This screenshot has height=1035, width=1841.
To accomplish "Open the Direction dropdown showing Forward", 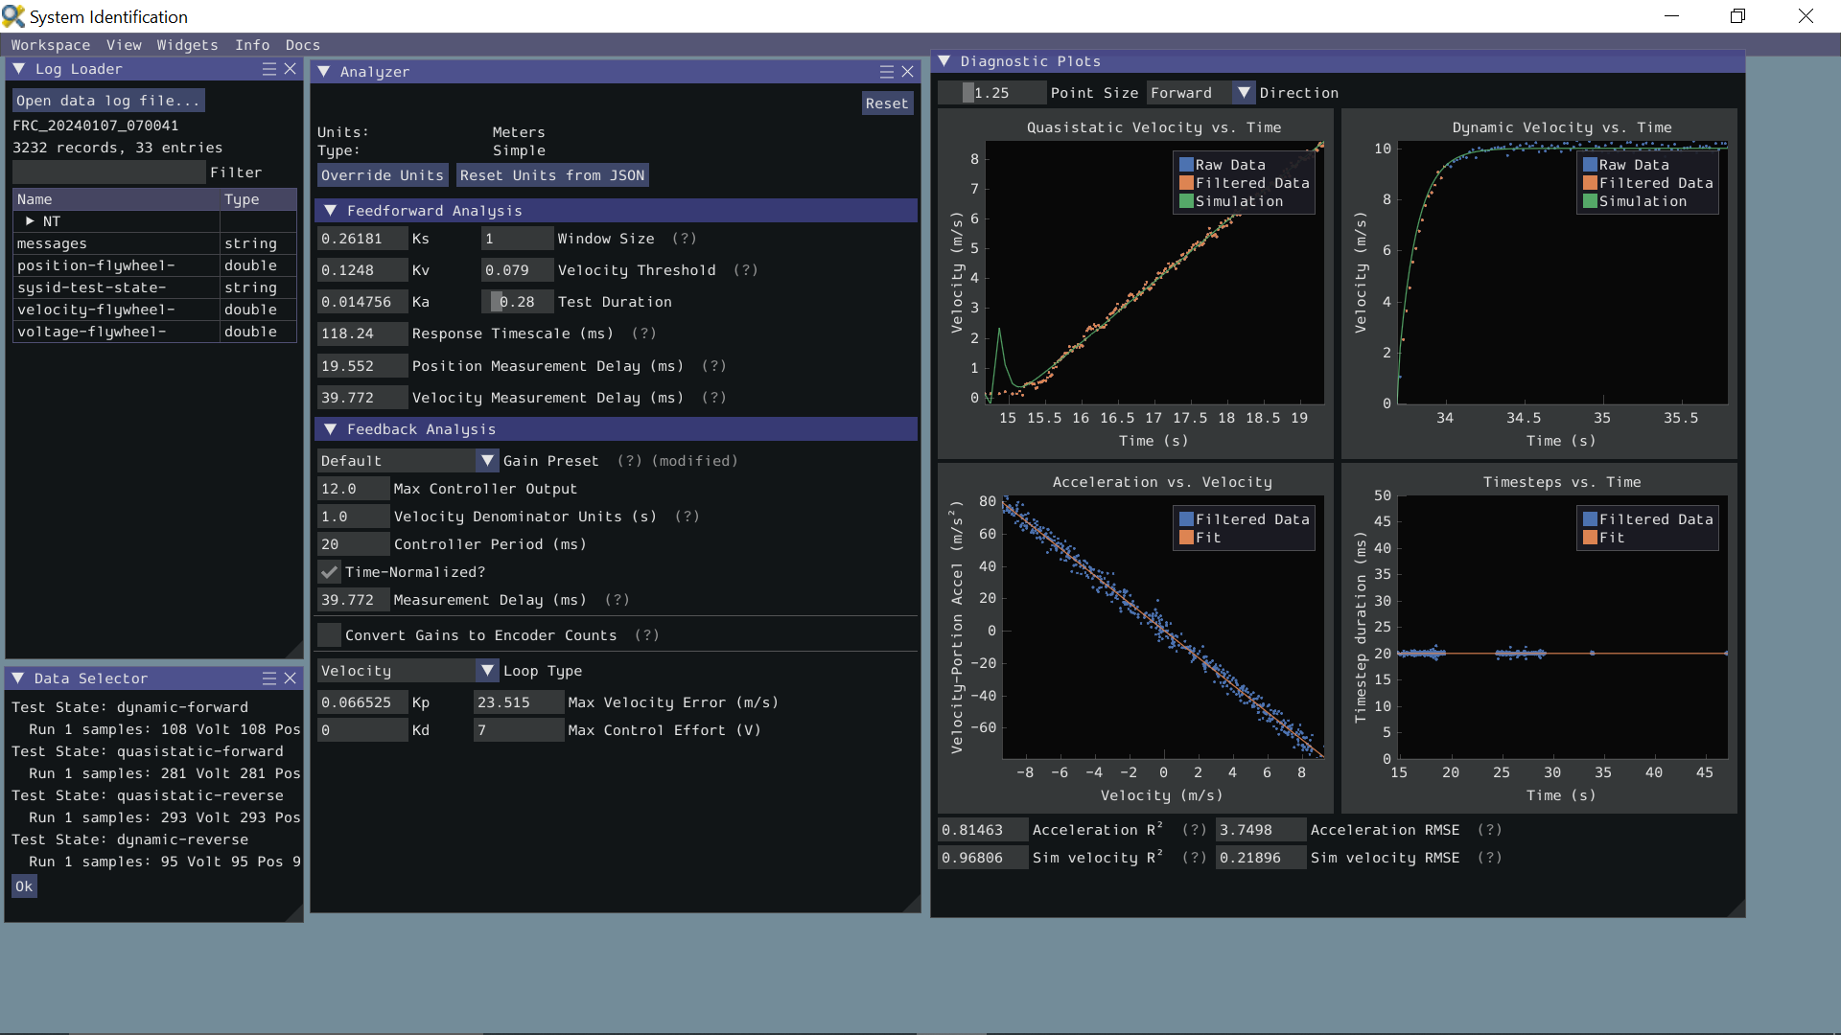I will pyautogui.click(x=1244, y=92).
